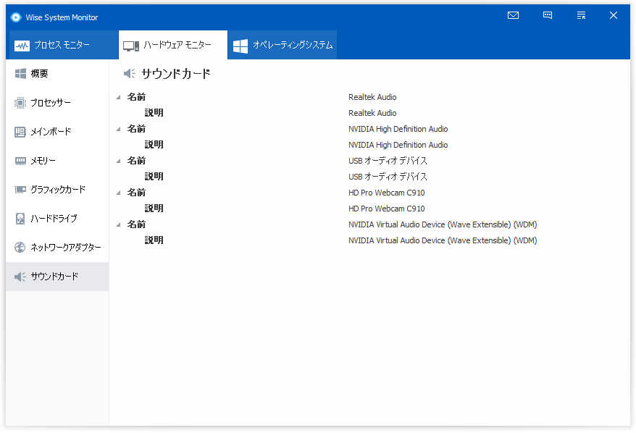Click the network adapter globe icon

point(20,248)
